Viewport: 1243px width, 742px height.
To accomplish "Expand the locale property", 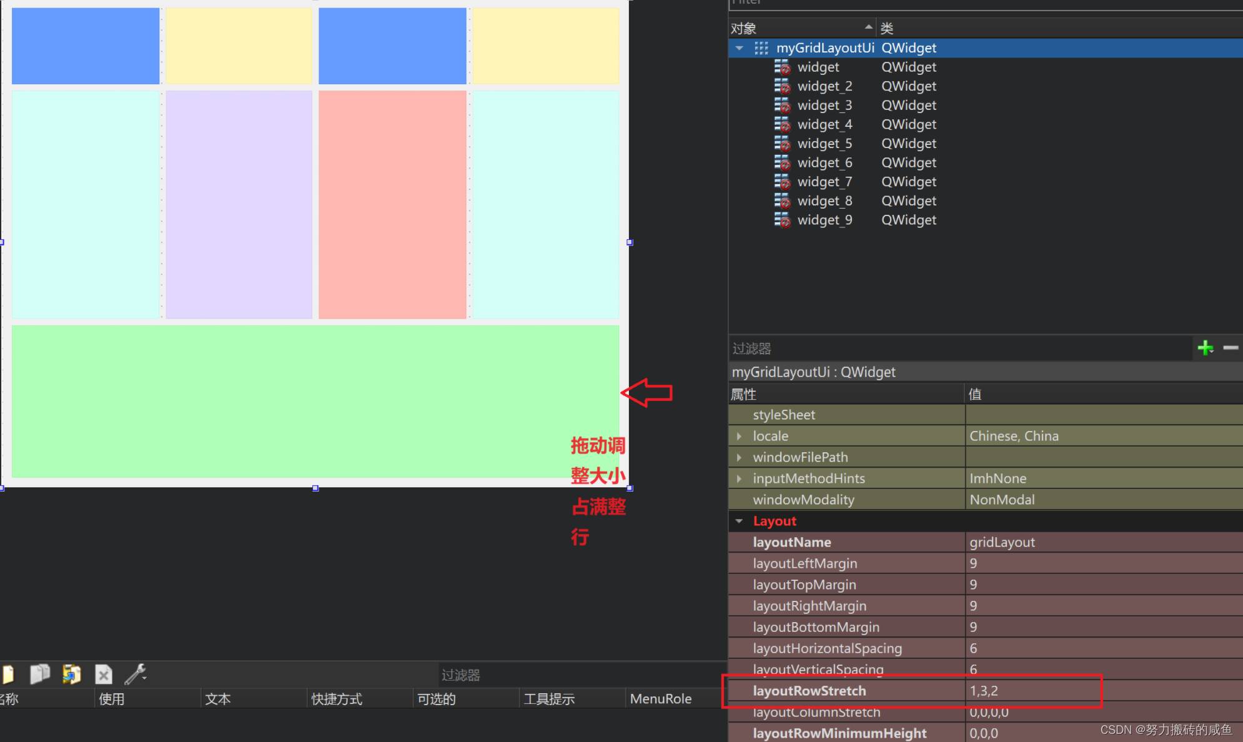I will coord(740,436).
